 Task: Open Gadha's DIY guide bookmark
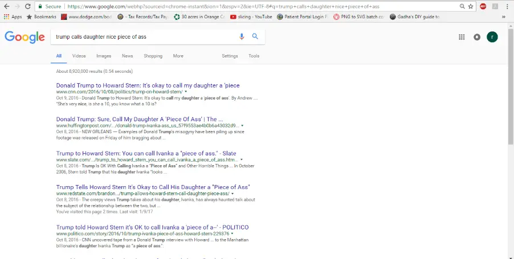pyautogui.click(x=415, y=17)
